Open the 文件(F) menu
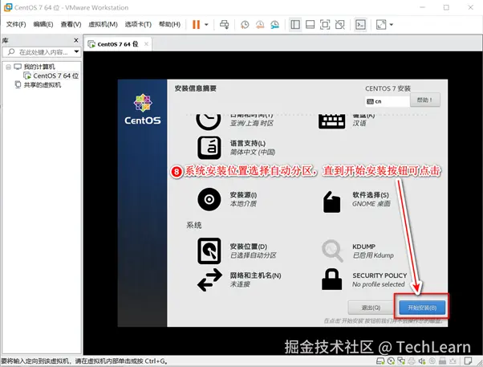 (x=16, y=24)
